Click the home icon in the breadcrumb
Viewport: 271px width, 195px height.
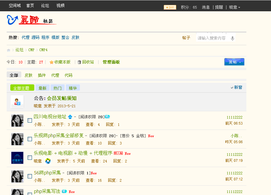click(8, 50)
